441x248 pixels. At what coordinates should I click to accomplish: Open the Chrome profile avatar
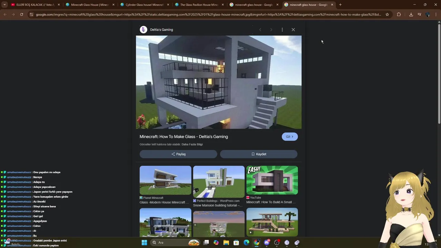[428, 14]
